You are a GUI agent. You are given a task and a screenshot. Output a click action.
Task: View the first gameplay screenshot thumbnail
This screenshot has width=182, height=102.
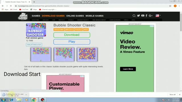coord(41,54)
